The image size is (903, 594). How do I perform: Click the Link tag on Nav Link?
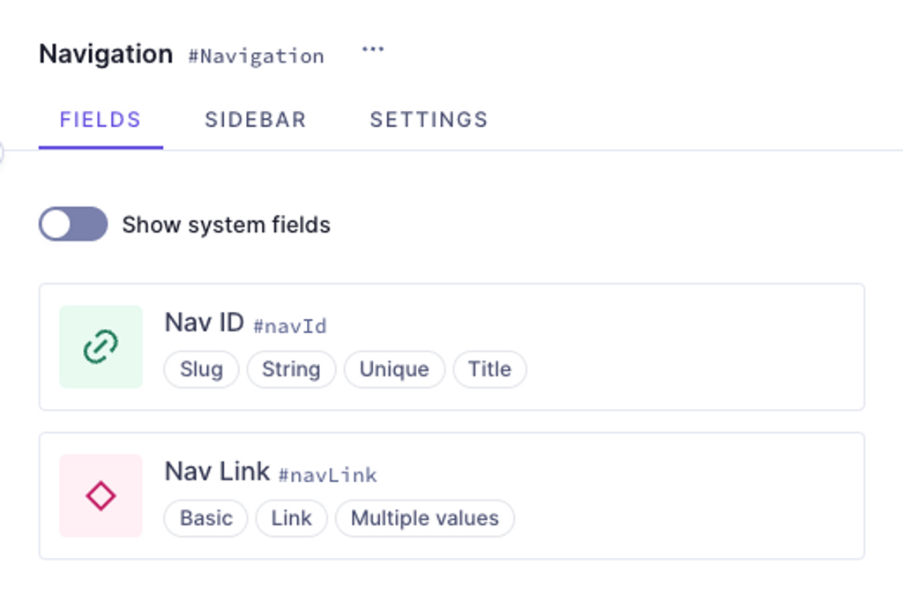point(291,518)
